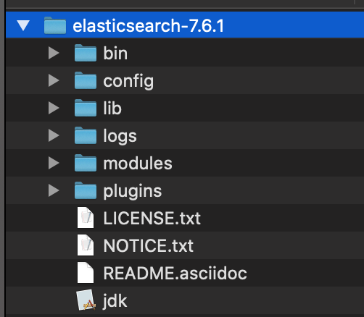The width and height of the screenshot is (364, 317).
Task: Click the LICENSE.txt document icon
Action: [86, 218]
